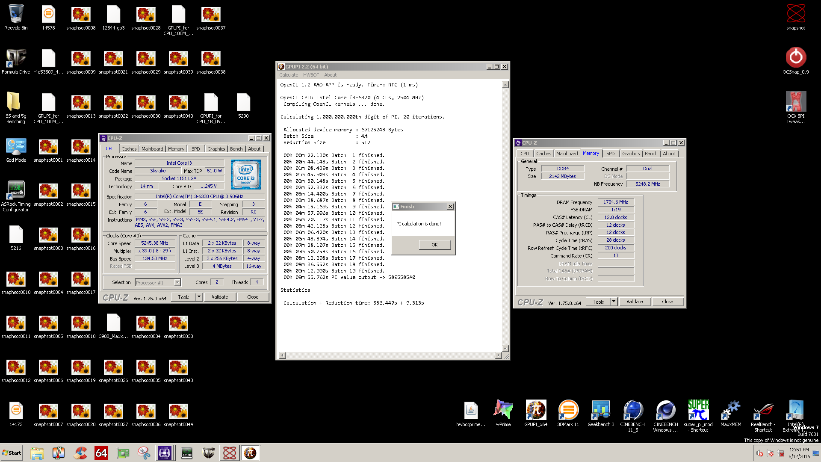Launch wPrime desktop shortcut
821x462 pixels.
tap(503, 414)
